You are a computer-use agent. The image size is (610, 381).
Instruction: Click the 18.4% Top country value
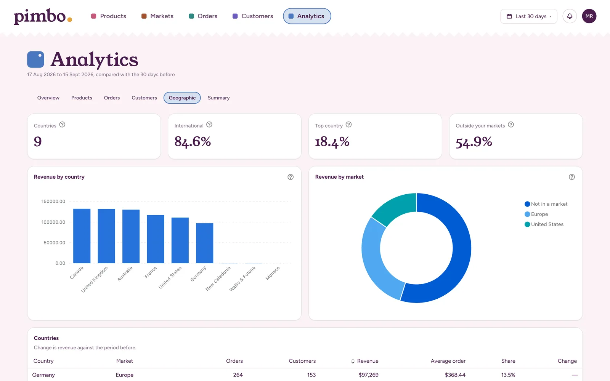click(x=332, y=142)
